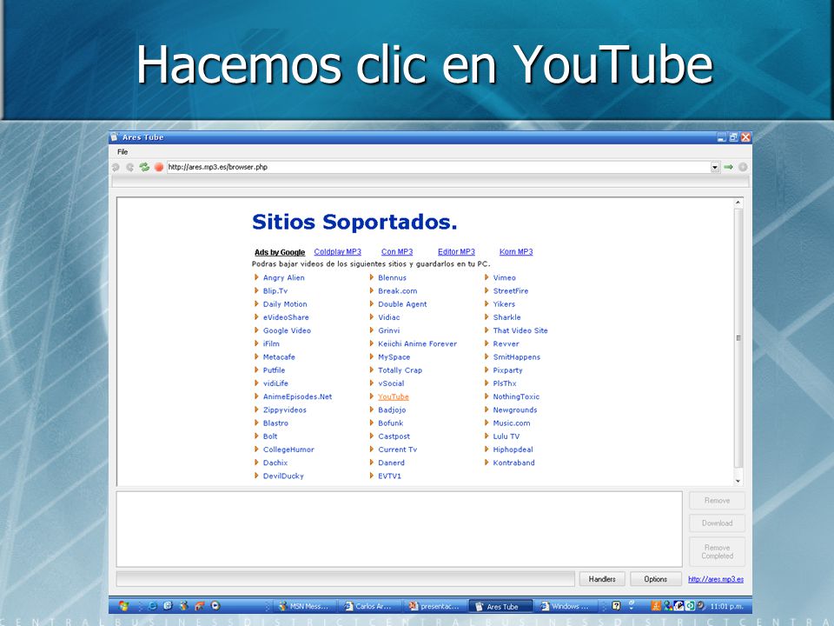Viewport: 834px width, 626px height.
Task: Click the greyed back arrow in the toolbar
Action: pos(116,167)
